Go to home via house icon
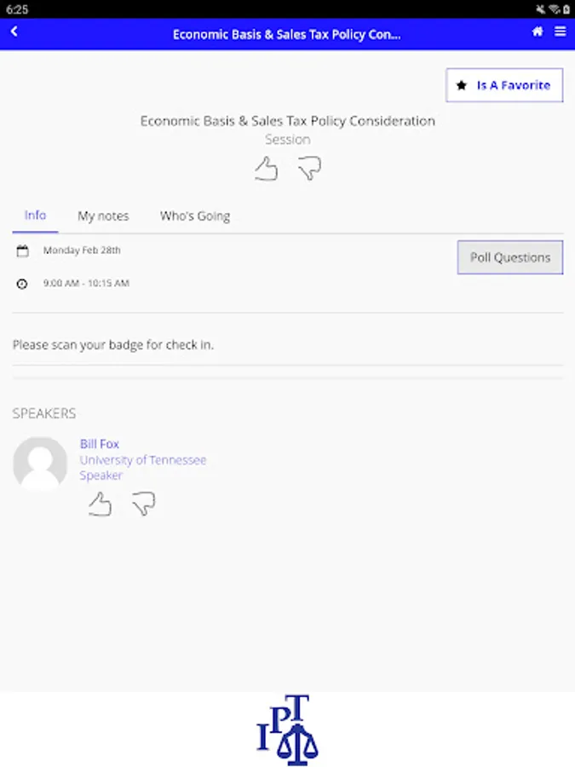Image resolution: width=575 pixels, height=767 pixels. point(538,32)
